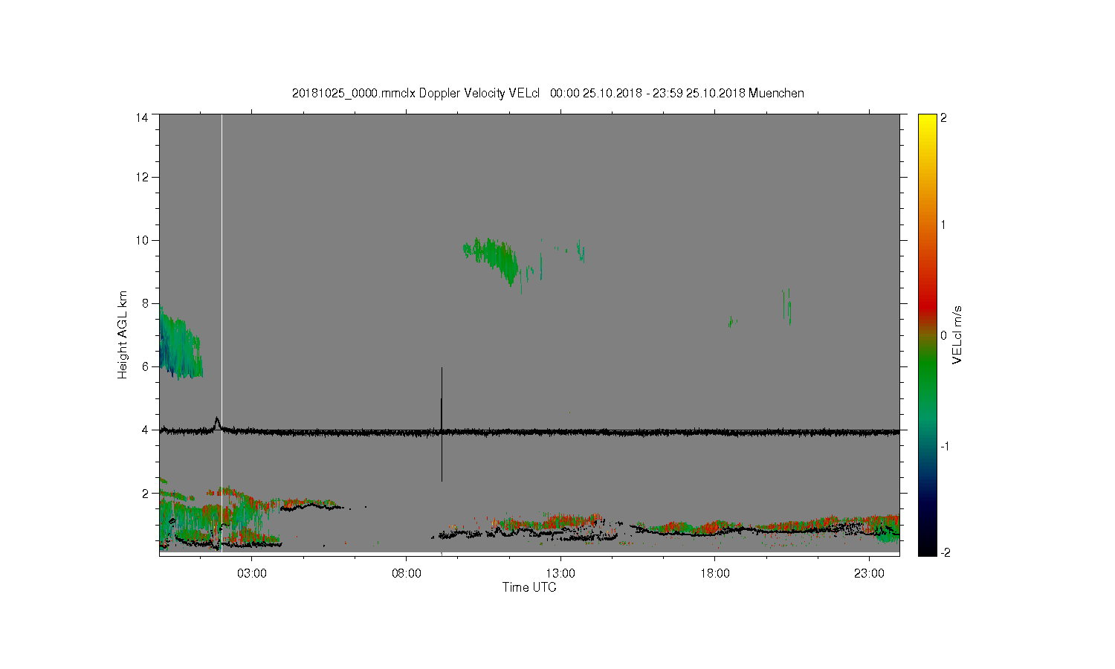Click the colorbar label 1

pos(944,225)
